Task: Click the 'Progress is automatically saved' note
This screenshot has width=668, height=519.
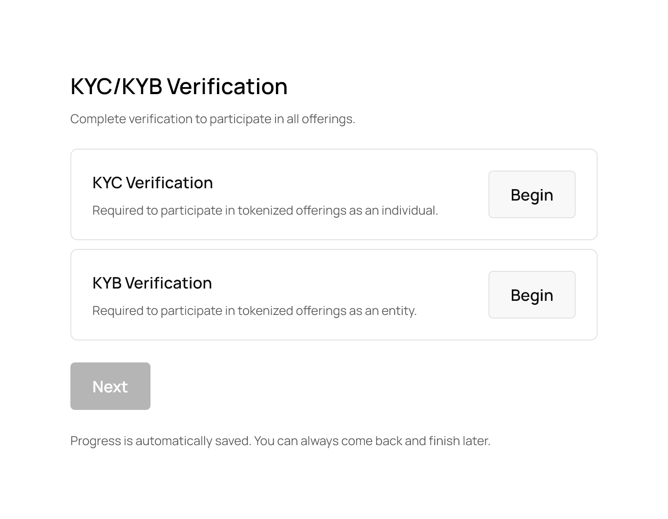Action: coord(280,441)
